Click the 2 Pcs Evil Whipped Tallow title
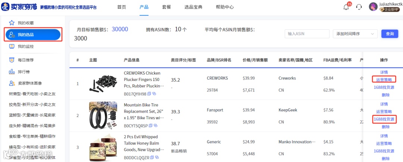 pyautogui.click(x=144, y=143)
